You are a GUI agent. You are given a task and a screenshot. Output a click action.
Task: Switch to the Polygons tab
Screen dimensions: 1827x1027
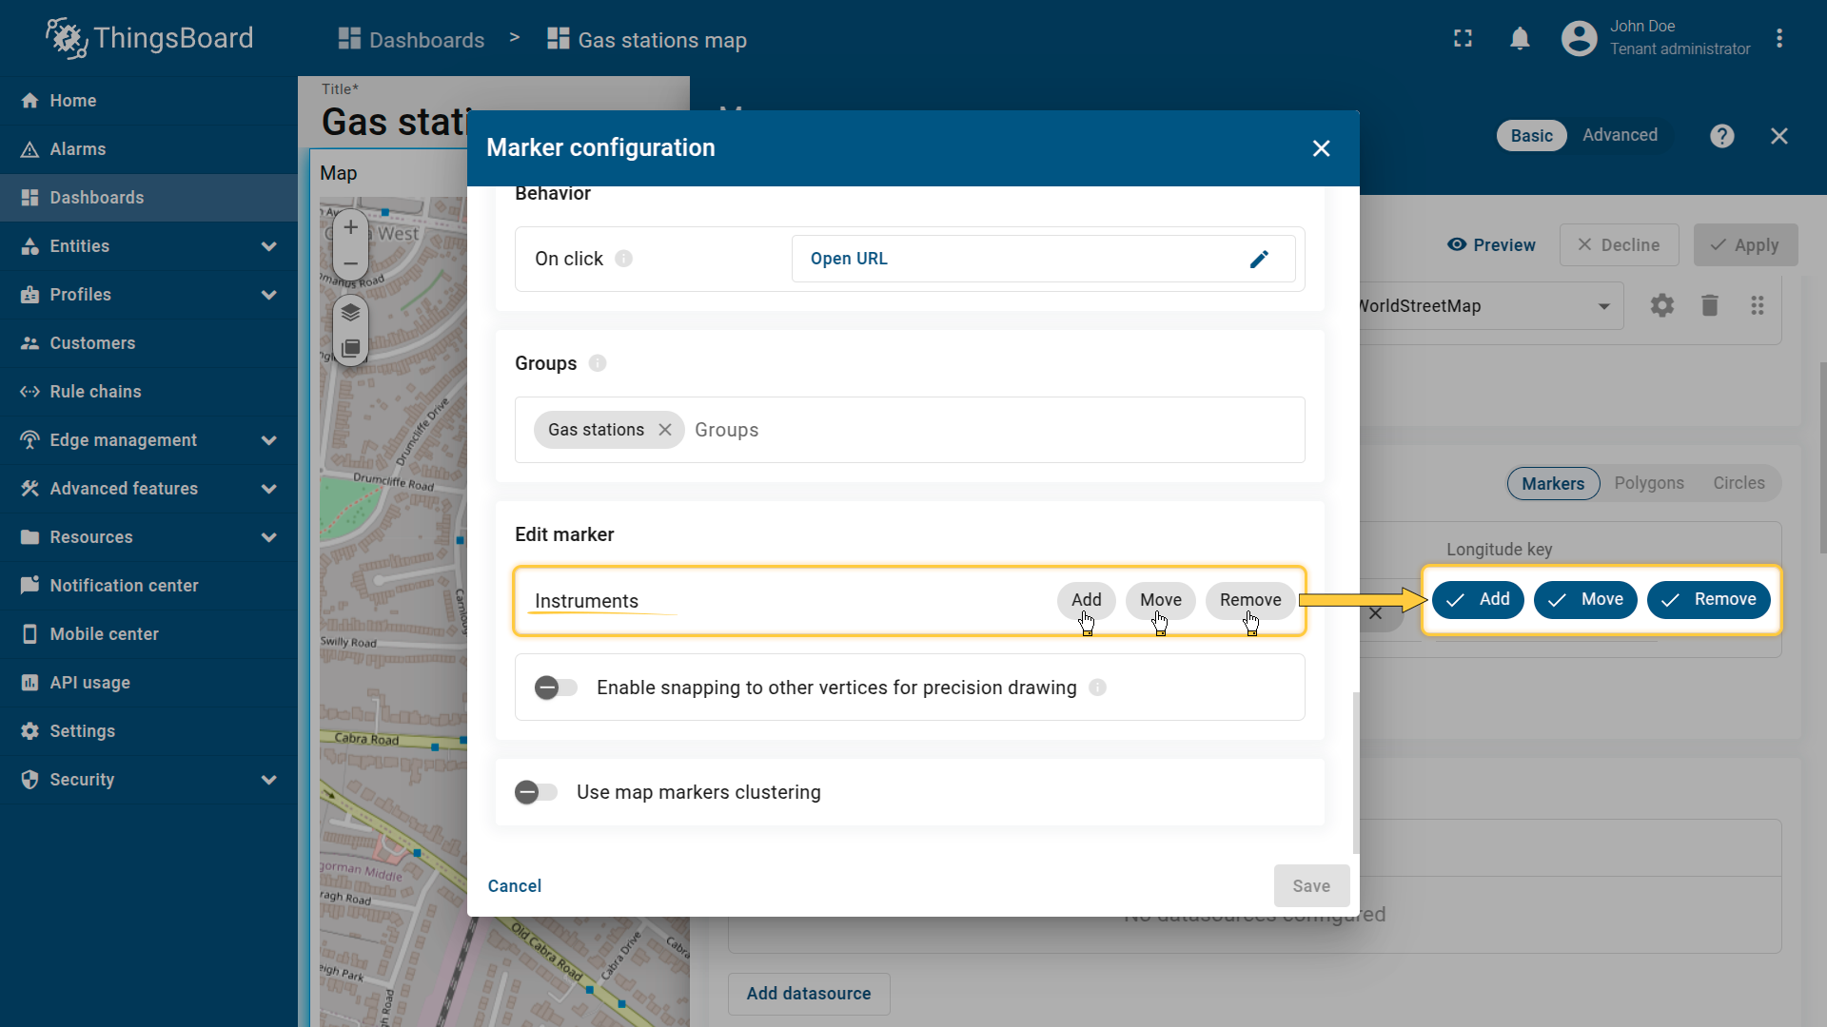[1648, 483]
